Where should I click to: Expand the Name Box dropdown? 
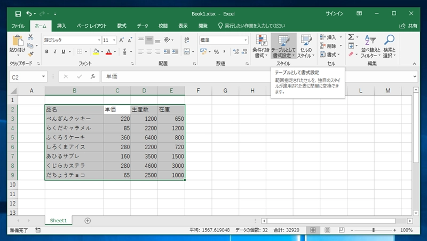click(43, 76)
